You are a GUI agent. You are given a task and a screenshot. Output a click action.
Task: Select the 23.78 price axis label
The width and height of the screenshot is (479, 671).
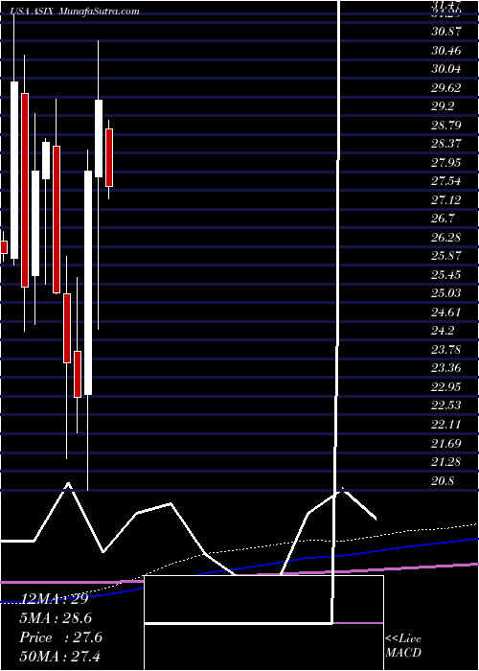click(446, 349)
